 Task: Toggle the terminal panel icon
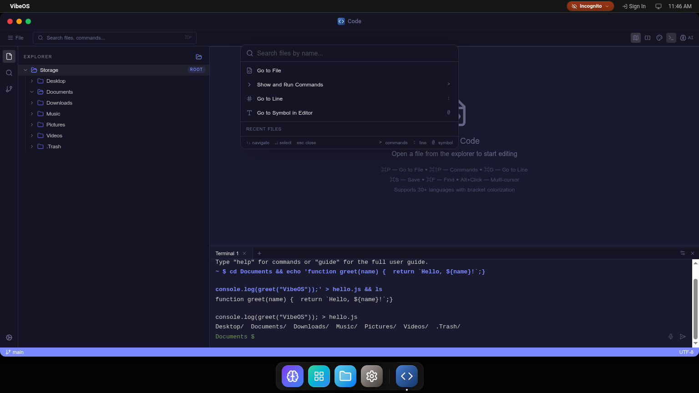point(671,38)
